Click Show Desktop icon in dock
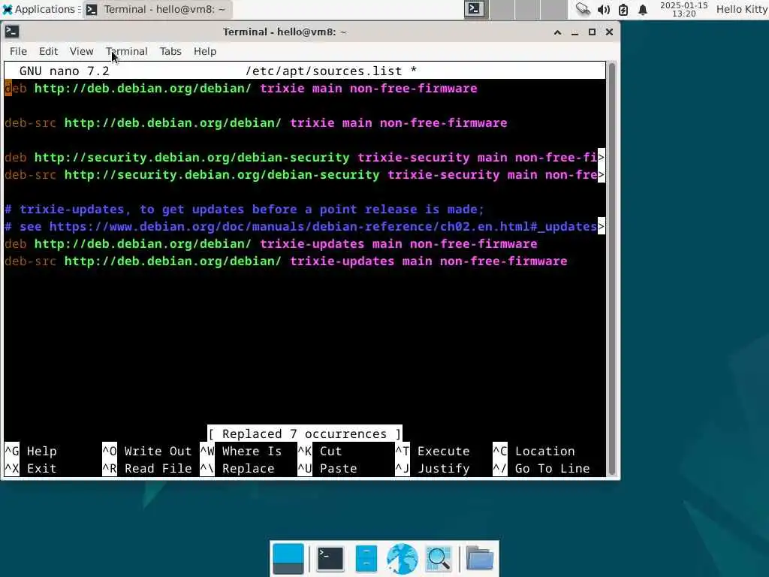Image resolution: width=769 pixels, height=577 pixels. point(288,559)
